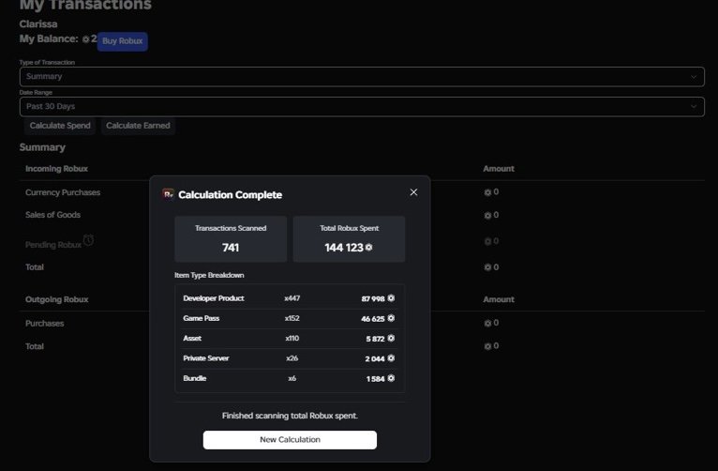Click Robux icon in Sales of Goods row
The width and height of the screenshot is (718, 471).
[x=487, y=216]
